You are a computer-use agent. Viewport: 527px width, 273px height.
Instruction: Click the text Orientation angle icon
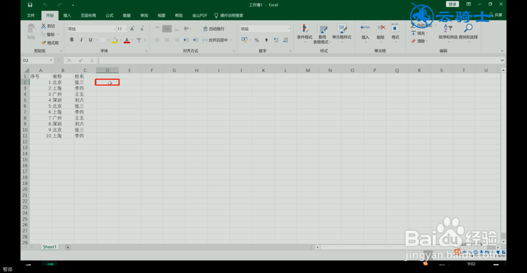coord(186,29)
